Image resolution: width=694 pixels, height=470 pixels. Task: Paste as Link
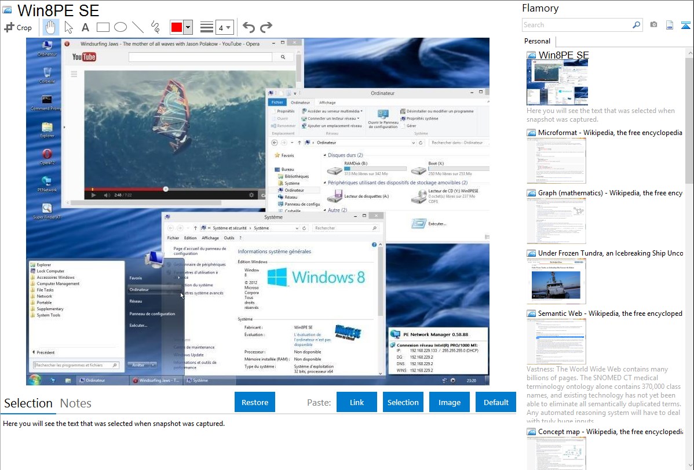click(x=357, y=402)
